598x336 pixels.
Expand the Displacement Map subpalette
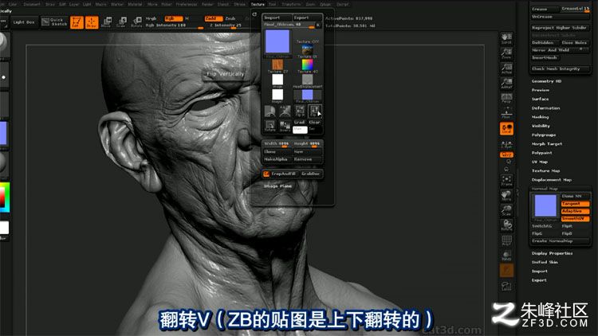[552, 180]
